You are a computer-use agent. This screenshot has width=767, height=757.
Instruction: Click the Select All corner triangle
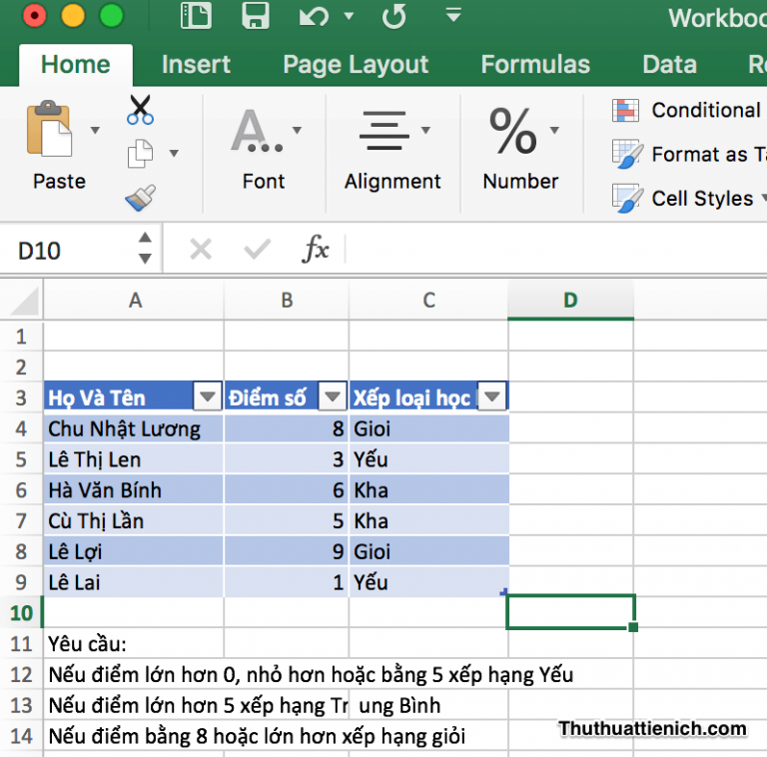[x=24, y=300]
